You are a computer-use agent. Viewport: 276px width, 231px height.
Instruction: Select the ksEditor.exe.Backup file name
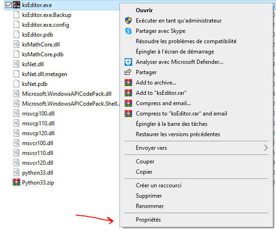click(47, 15)
